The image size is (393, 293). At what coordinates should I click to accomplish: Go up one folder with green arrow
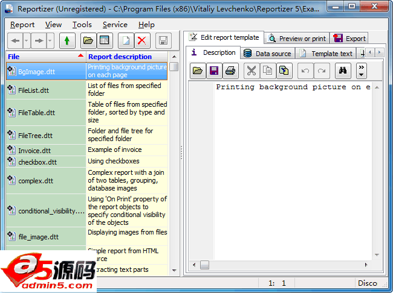pos(67,40)
